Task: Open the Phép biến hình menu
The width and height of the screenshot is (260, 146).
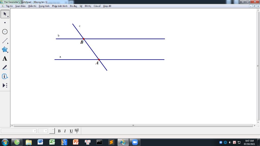Action: click(x=60, y=6)
